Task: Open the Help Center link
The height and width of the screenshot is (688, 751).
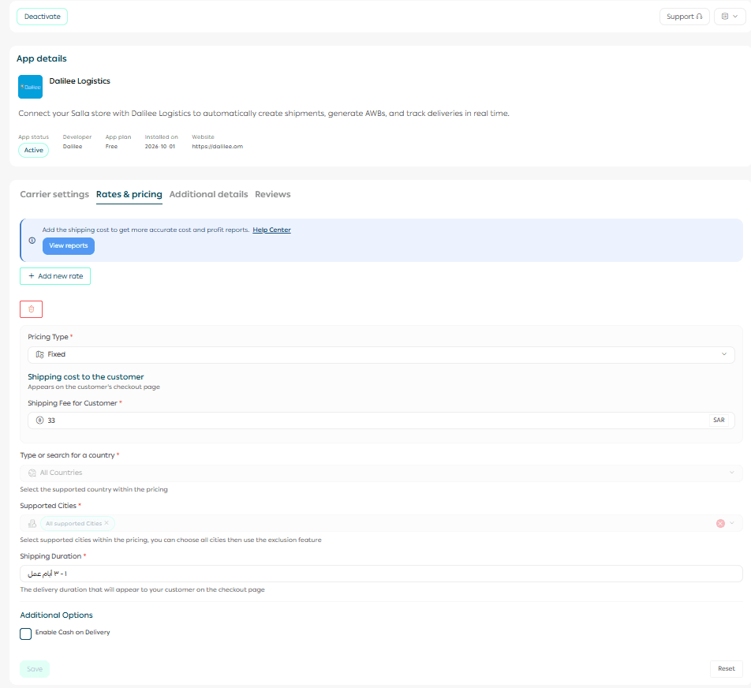Action: click(x=271, y=230)
